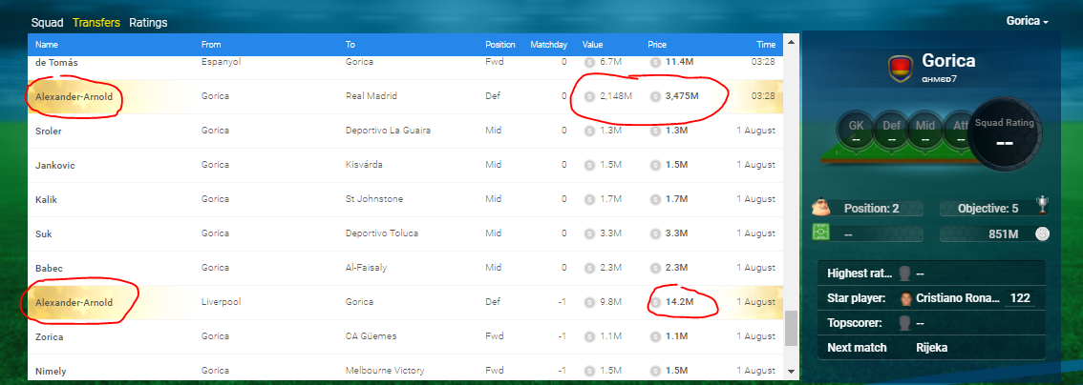Switch to the Transfers tab
The image size is (1083, 385).
point(96,23)
